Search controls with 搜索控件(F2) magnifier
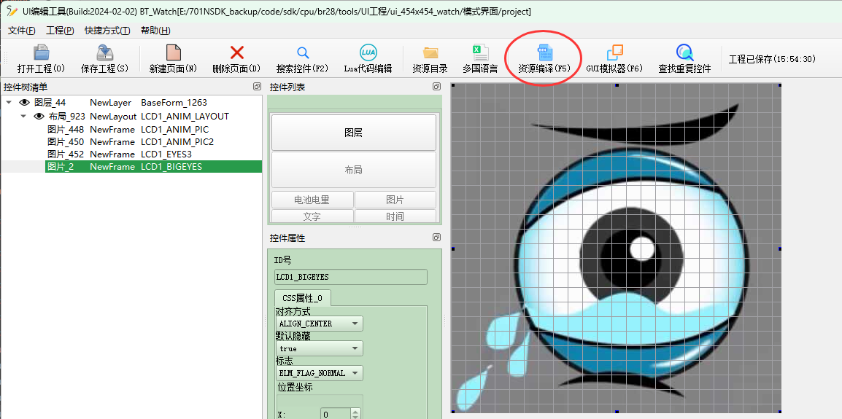The height and width of the screenshot is (419, 842). (302, 60)
